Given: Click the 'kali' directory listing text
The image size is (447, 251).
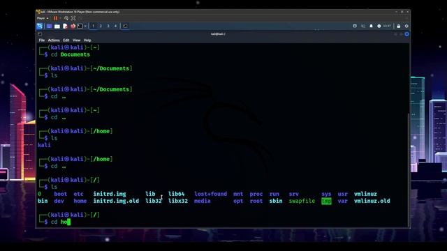Looking at the screenshot, I should (x=44, y=145).
